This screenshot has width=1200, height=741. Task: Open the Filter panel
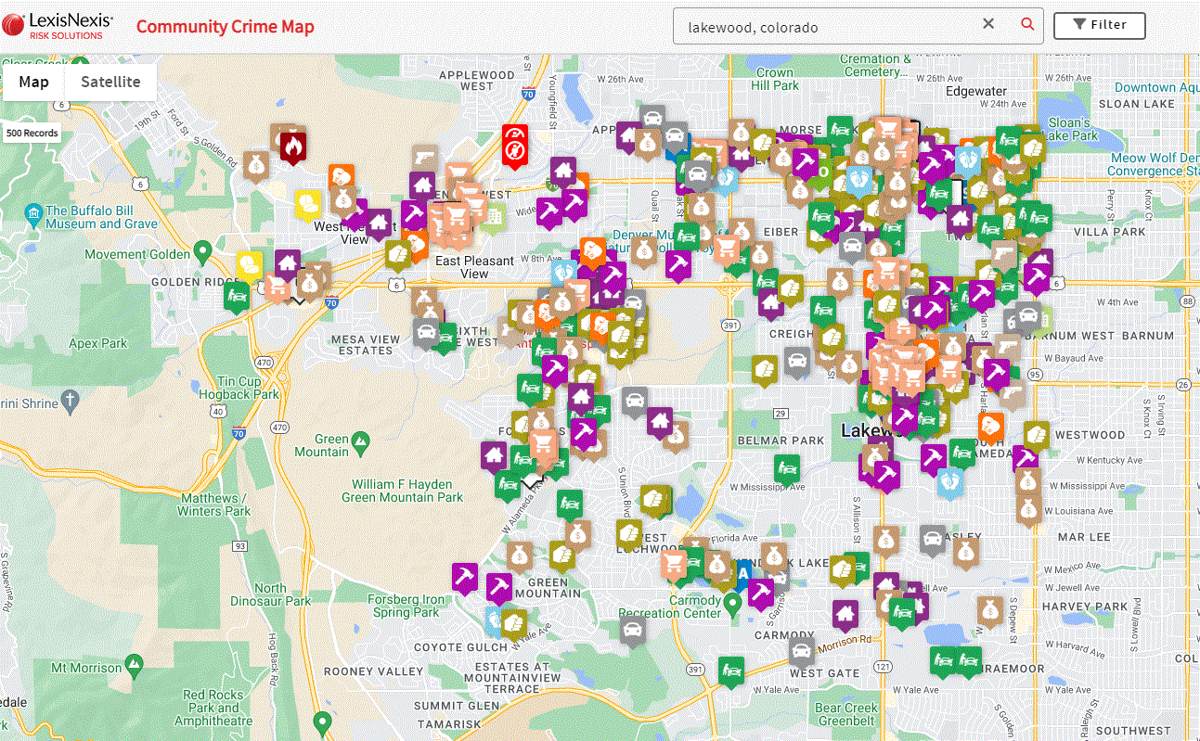1099,25
